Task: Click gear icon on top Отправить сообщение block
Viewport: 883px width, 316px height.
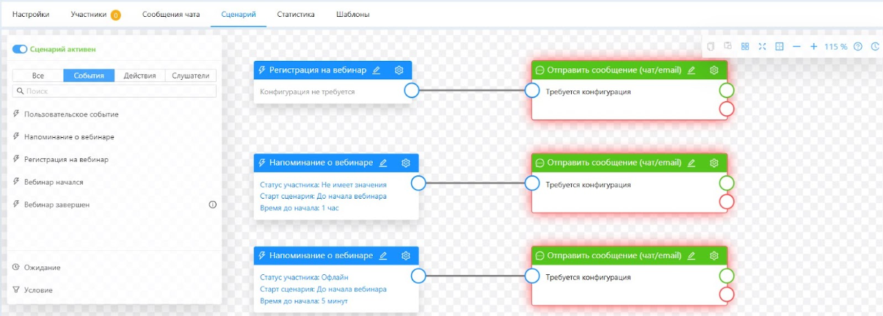Action: (713, 70)
